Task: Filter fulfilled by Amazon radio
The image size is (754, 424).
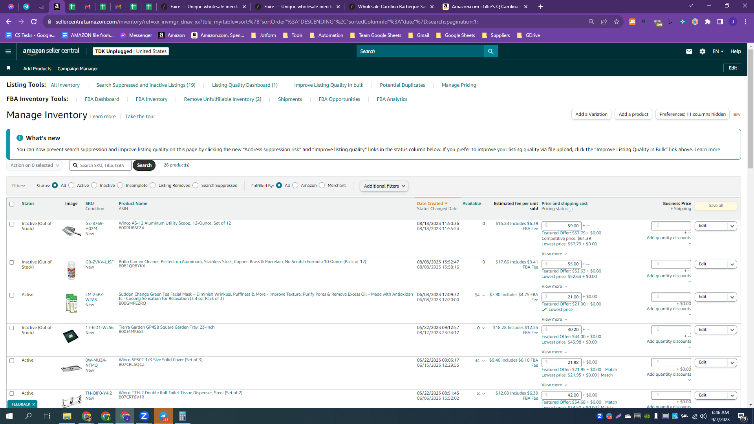Action: point(295,185)
